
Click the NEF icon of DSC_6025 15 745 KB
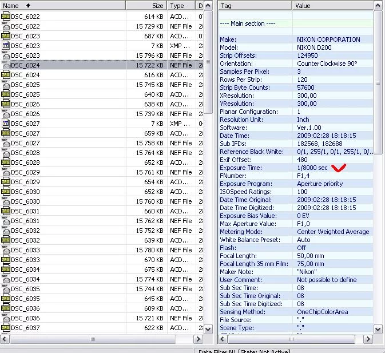click(x=6, y=85)
